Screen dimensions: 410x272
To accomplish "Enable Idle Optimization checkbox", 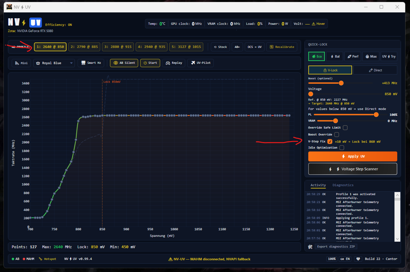I will click(342, 148).
